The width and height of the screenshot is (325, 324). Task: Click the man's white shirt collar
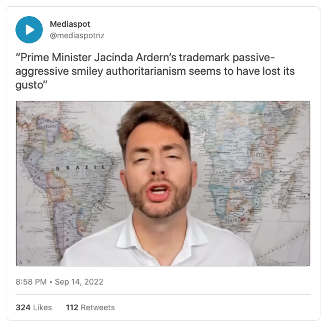point(162,234)
